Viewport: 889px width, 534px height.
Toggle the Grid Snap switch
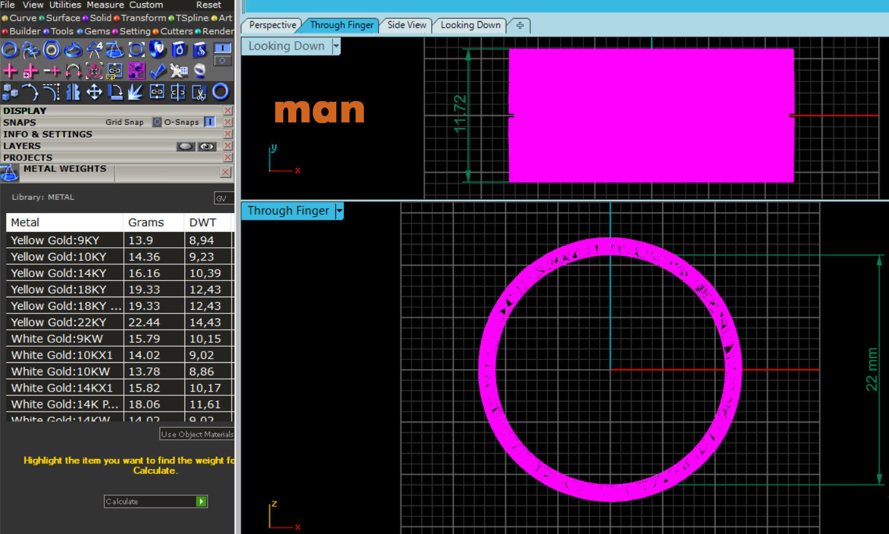(x=158, y=122)
